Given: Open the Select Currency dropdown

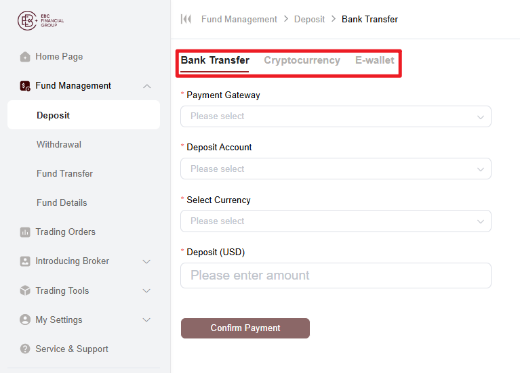Looking at the screenshot, I should (336, 221).
